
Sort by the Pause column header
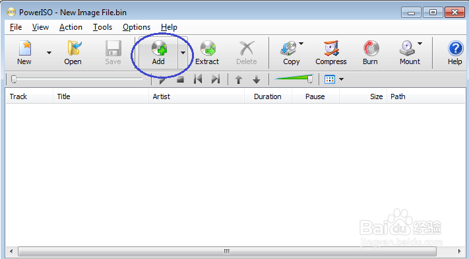click(315, 96)
